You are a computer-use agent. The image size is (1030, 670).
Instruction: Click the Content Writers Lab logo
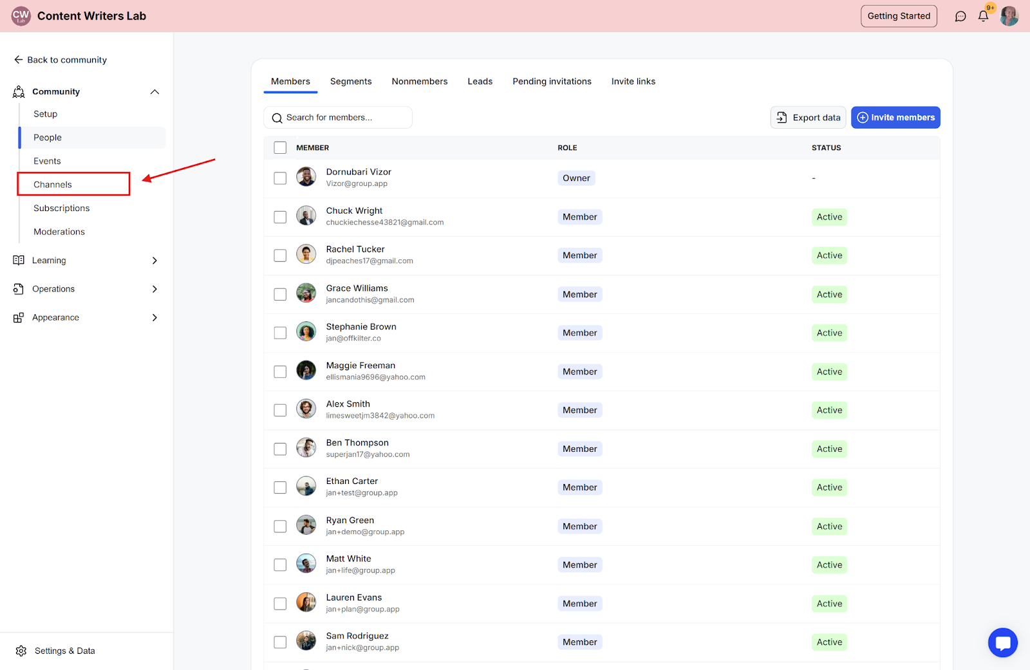21,15
